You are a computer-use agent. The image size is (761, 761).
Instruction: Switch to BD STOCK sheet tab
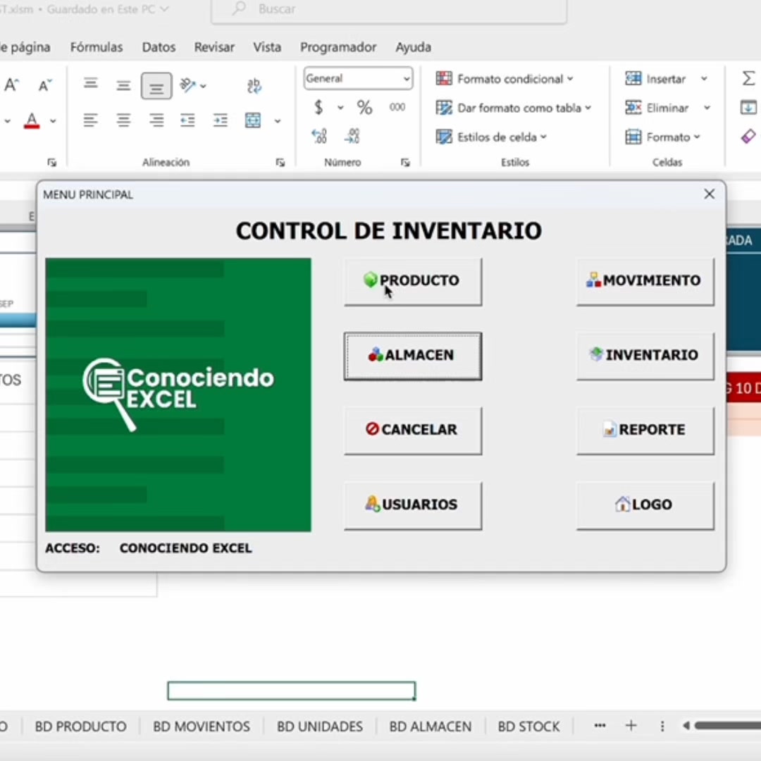coord(528,726)
